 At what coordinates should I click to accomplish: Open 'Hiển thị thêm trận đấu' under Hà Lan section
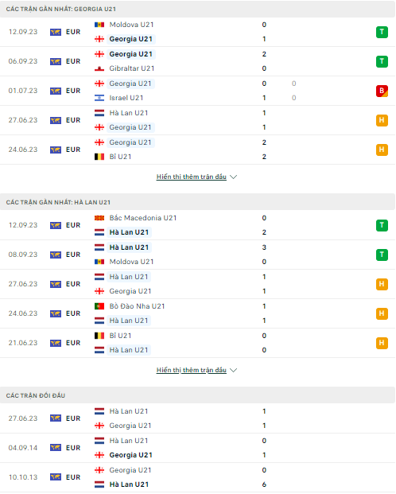pyautogui.click(x=191, y=370)
